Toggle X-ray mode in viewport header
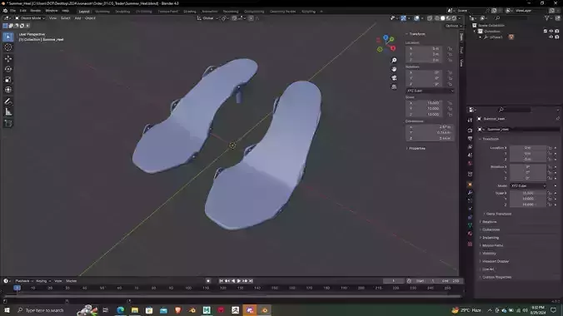Image resolution: width=563 pixels, height=316 pixels. [x=430, y=18]
